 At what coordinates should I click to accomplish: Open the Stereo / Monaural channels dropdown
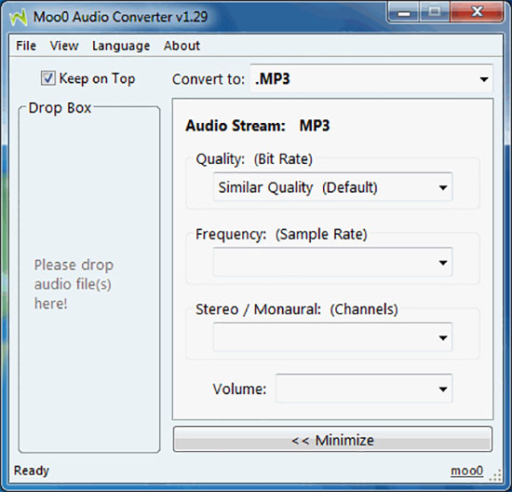pos(332,337)
